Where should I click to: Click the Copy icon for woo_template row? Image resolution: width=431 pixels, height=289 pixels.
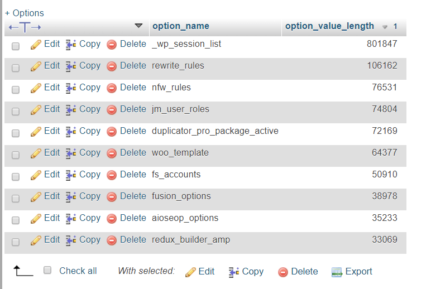pyautogui.click(x=71, y=153)
